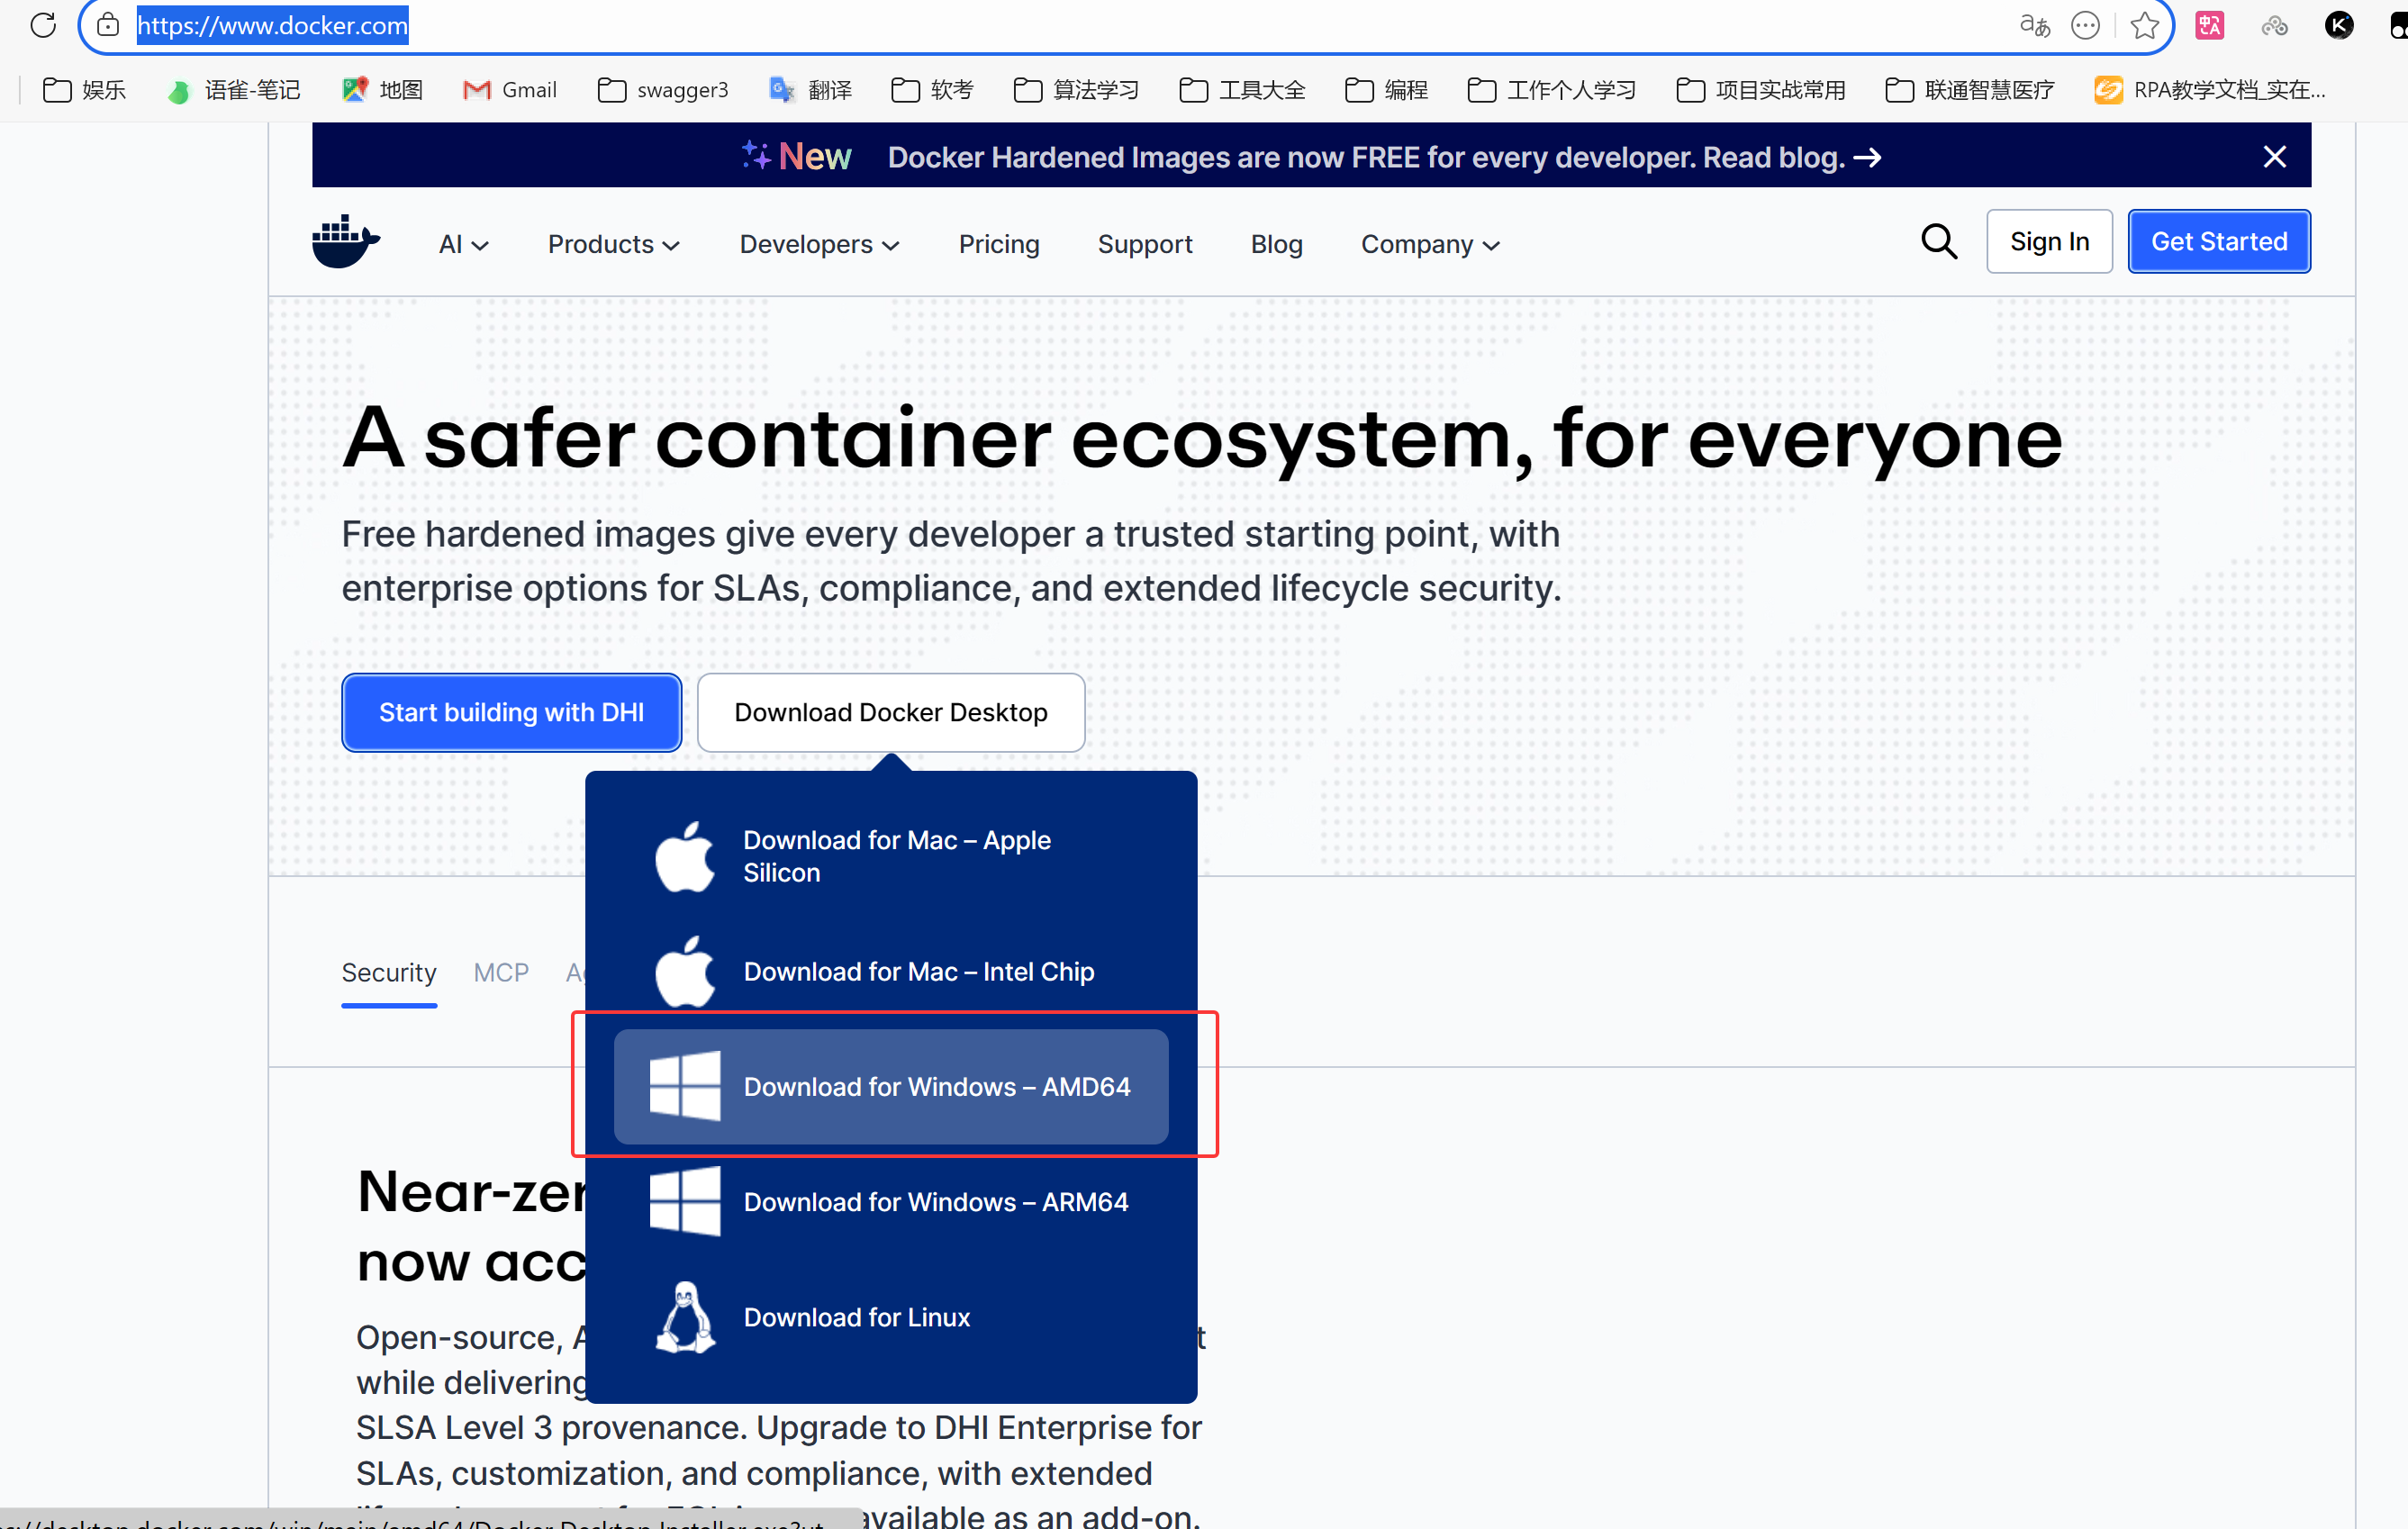Click the favorites star in the address bar

(x=2144, y=25)
